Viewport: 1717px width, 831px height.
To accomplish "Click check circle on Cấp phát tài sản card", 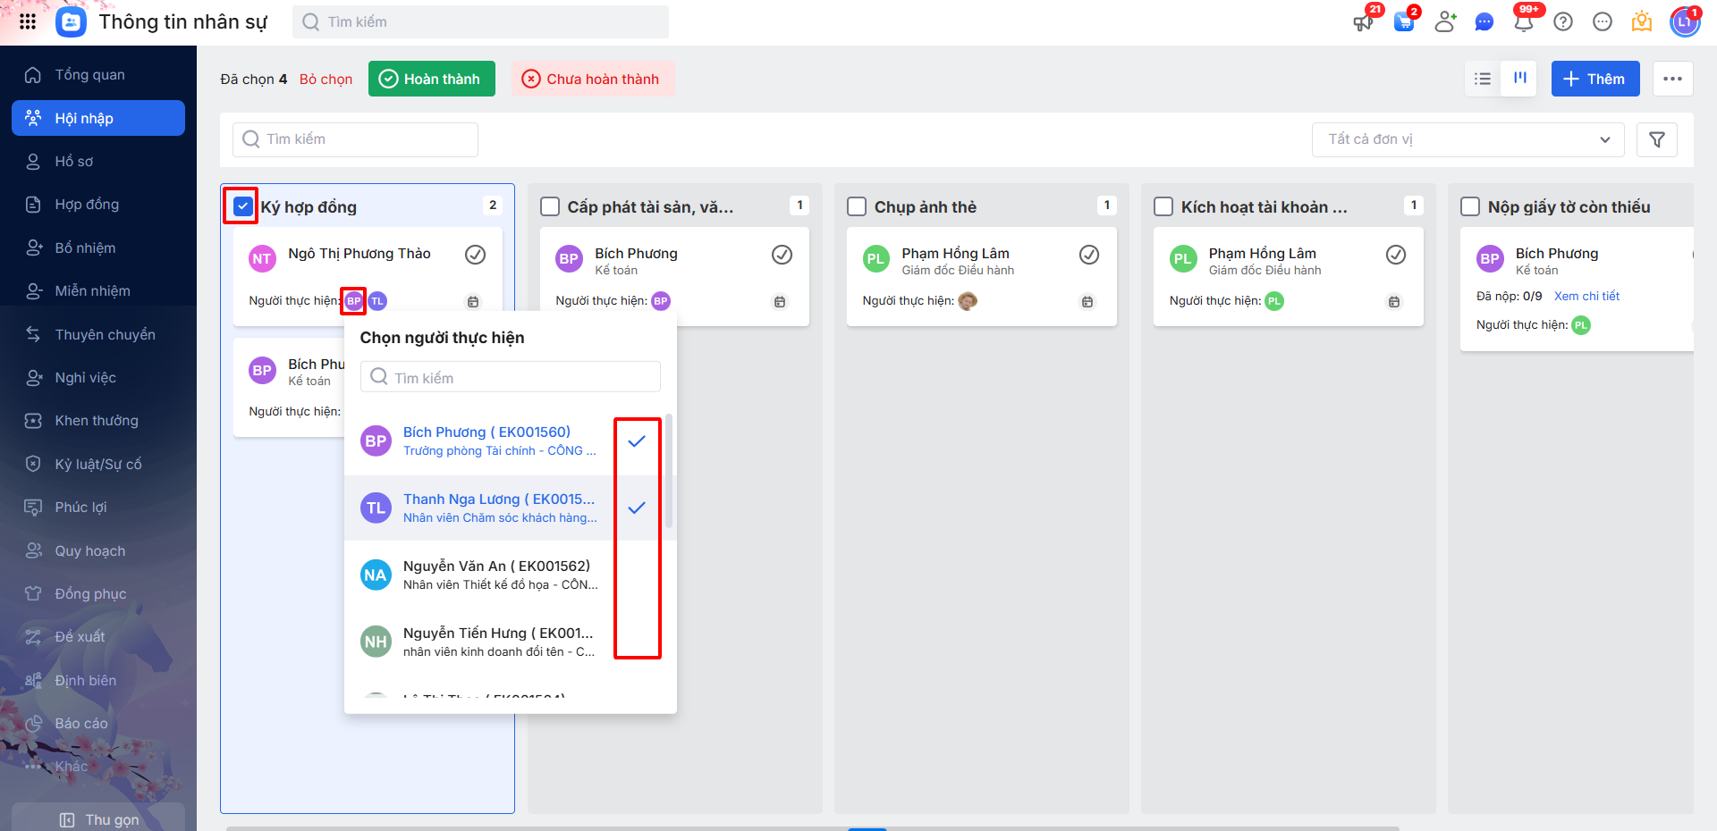I will coord(782,255).
